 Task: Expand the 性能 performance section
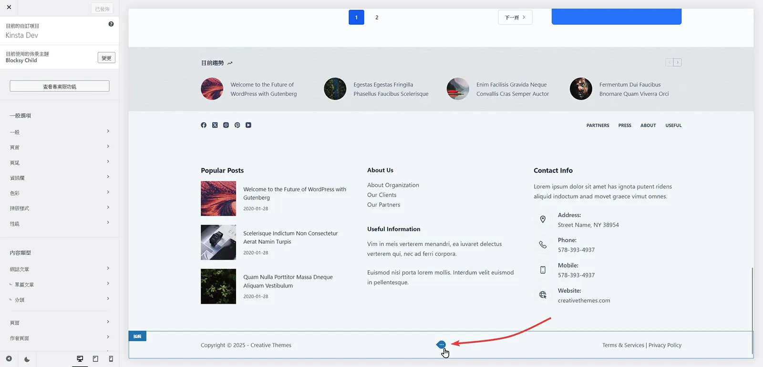60,223
